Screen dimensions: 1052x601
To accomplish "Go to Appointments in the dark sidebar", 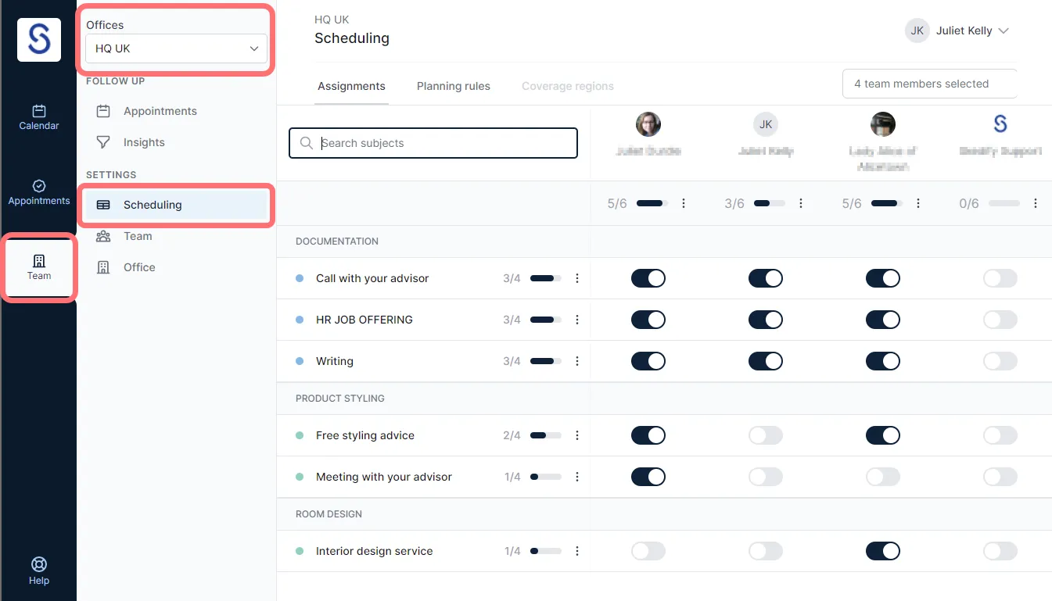I will coord(39,192).
